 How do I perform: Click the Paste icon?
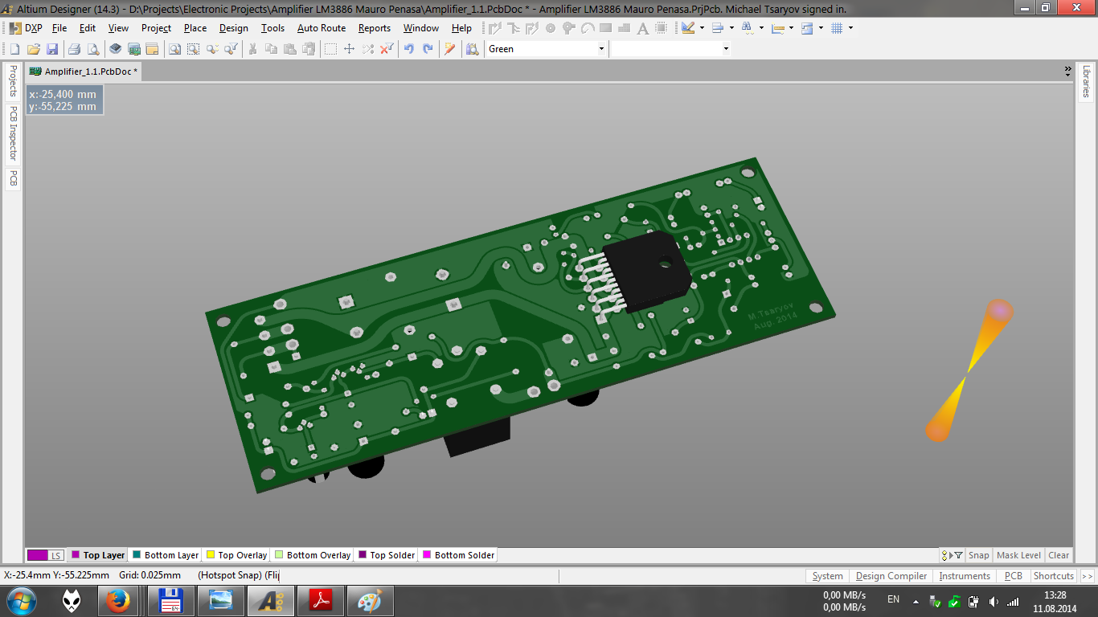click(x=290, y=49)
